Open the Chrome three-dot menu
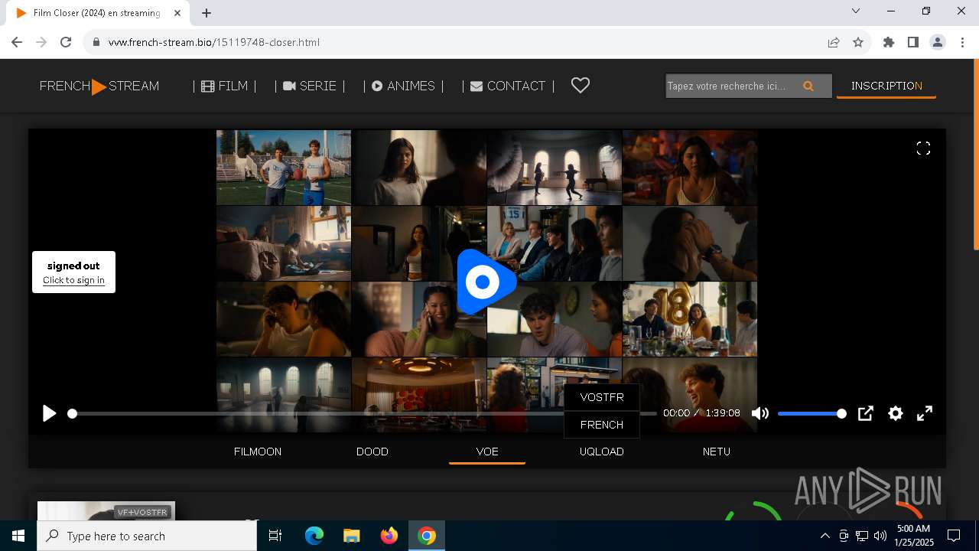Image resolution: width=979 pixels, height=551 pixels. click(x=962, y=42)
